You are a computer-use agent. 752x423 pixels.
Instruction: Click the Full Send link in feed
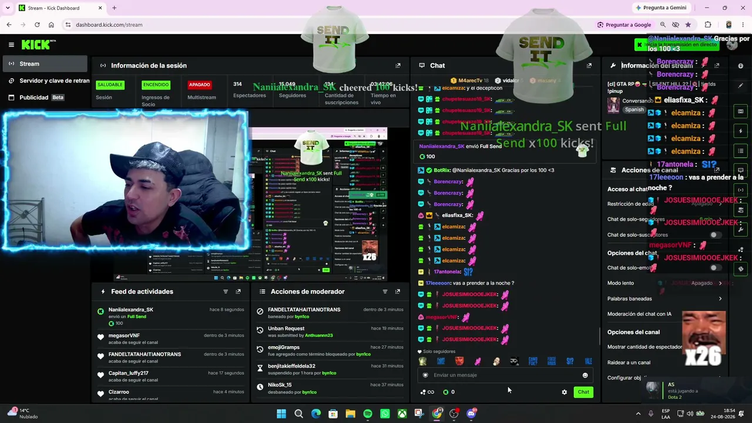coord(136,317)
